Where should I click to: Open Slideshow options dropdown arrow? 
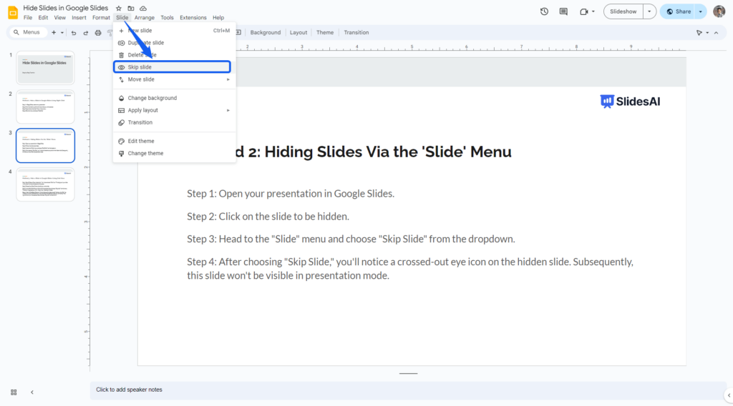tap(649, 11)
